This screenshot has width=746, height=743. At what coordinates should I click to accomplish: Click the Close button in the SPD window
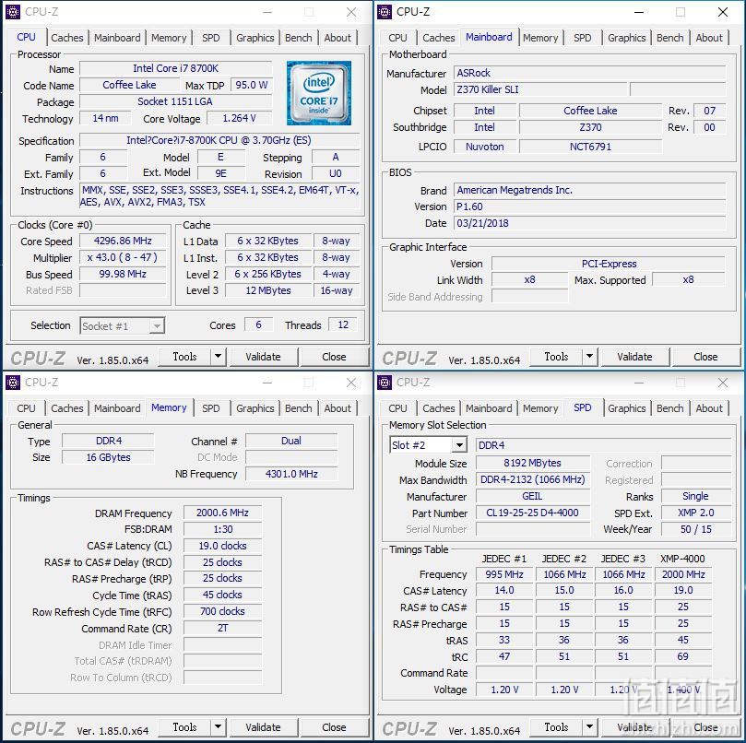[x=705, y=727]
